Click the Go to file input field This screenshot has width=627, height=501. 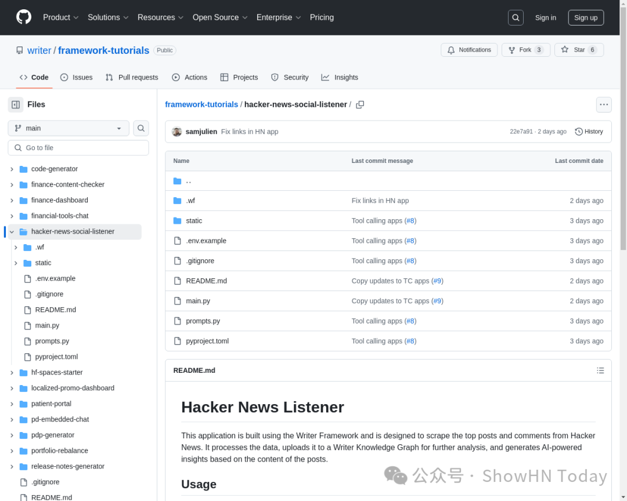tap(78, 147)
